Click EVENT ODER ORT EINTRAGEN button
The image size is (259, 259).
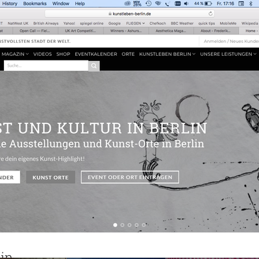point(130,177)
